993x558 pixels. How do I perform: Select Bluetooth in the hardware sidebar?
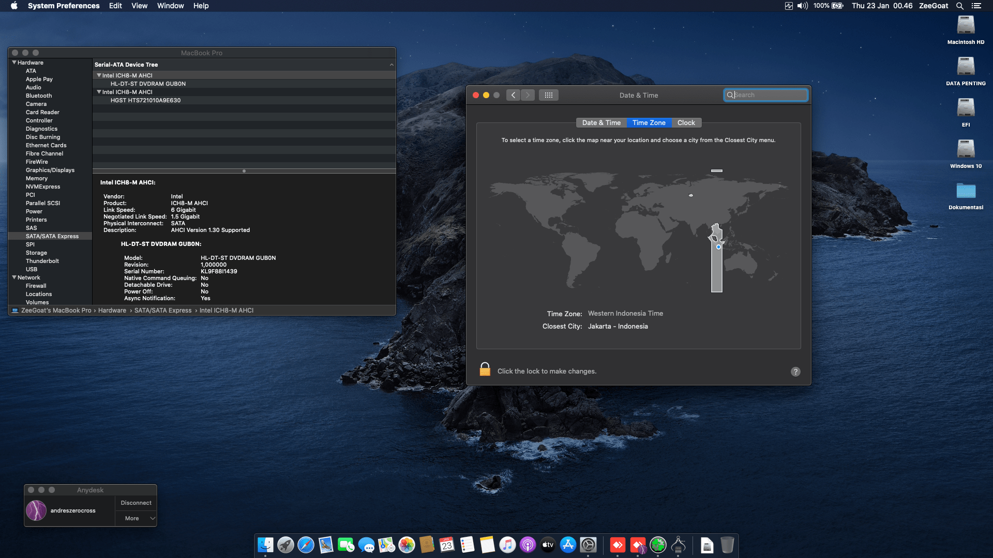point(39,96)
